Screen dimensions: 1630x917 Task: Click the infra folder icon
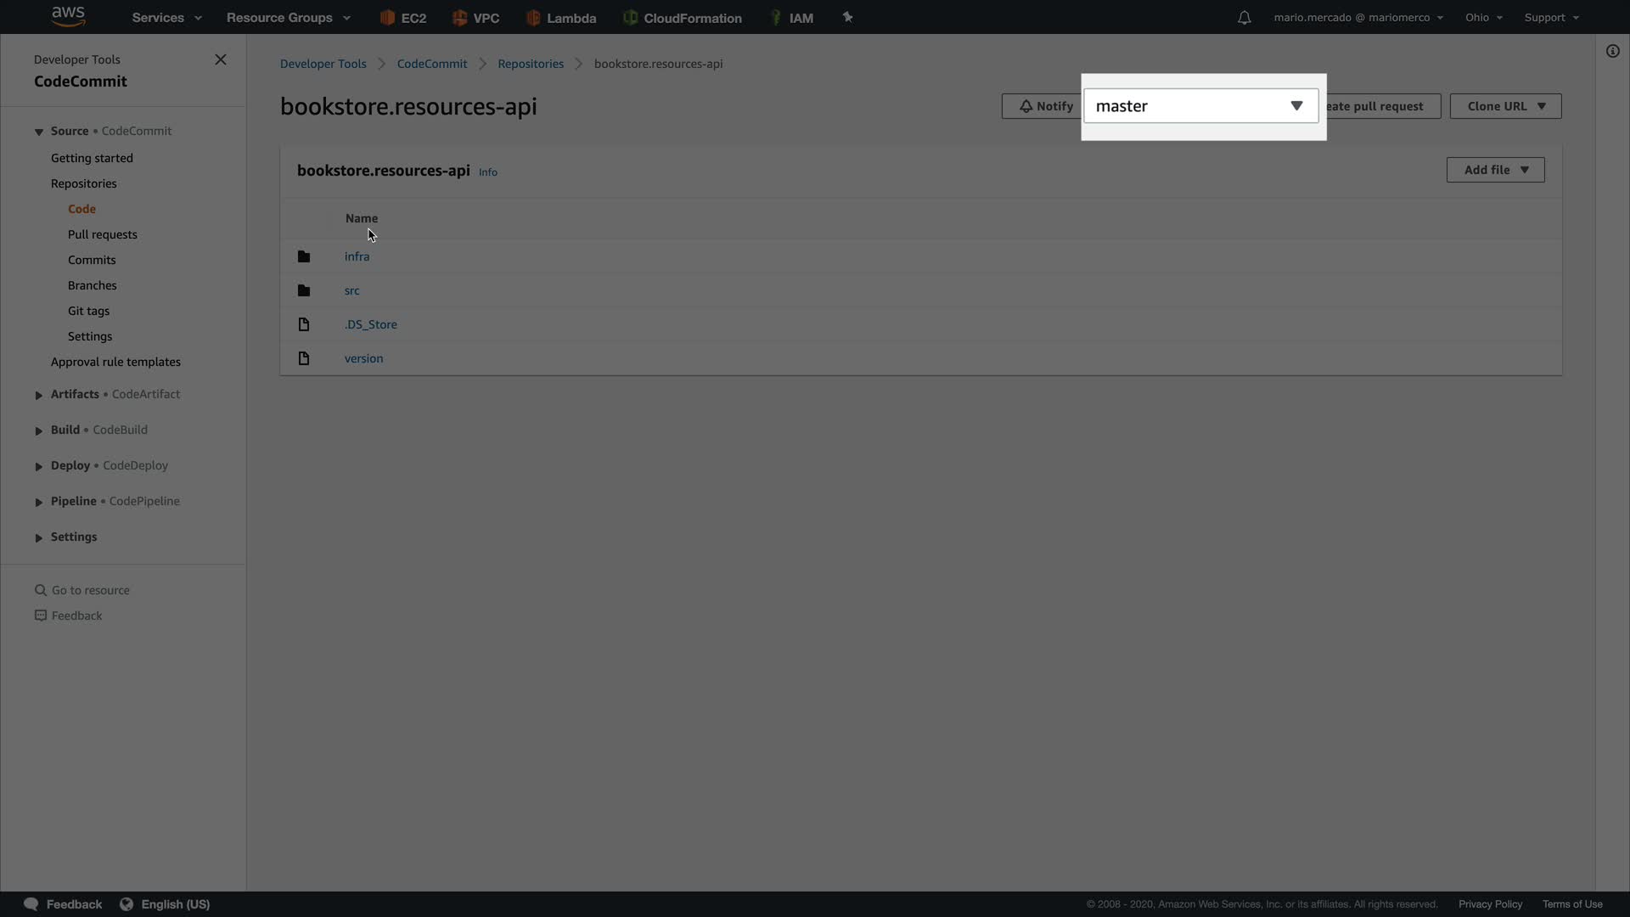[x=304, y=256]
